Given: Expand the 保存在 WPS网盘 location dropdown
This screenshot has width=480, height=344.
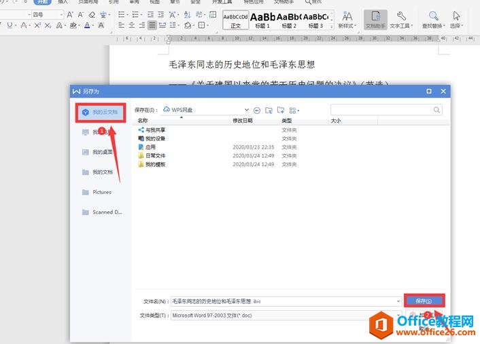Looking at the screenshot, I should pos(247,110).
